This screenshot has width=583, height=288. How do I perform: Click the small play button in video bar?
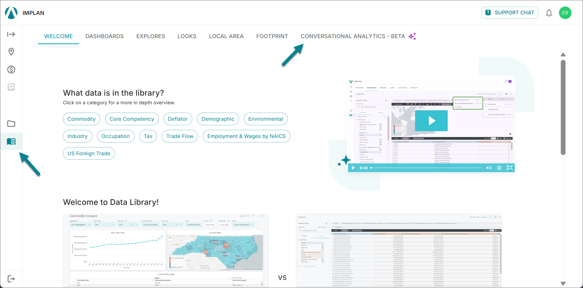[x=353, y=168]
